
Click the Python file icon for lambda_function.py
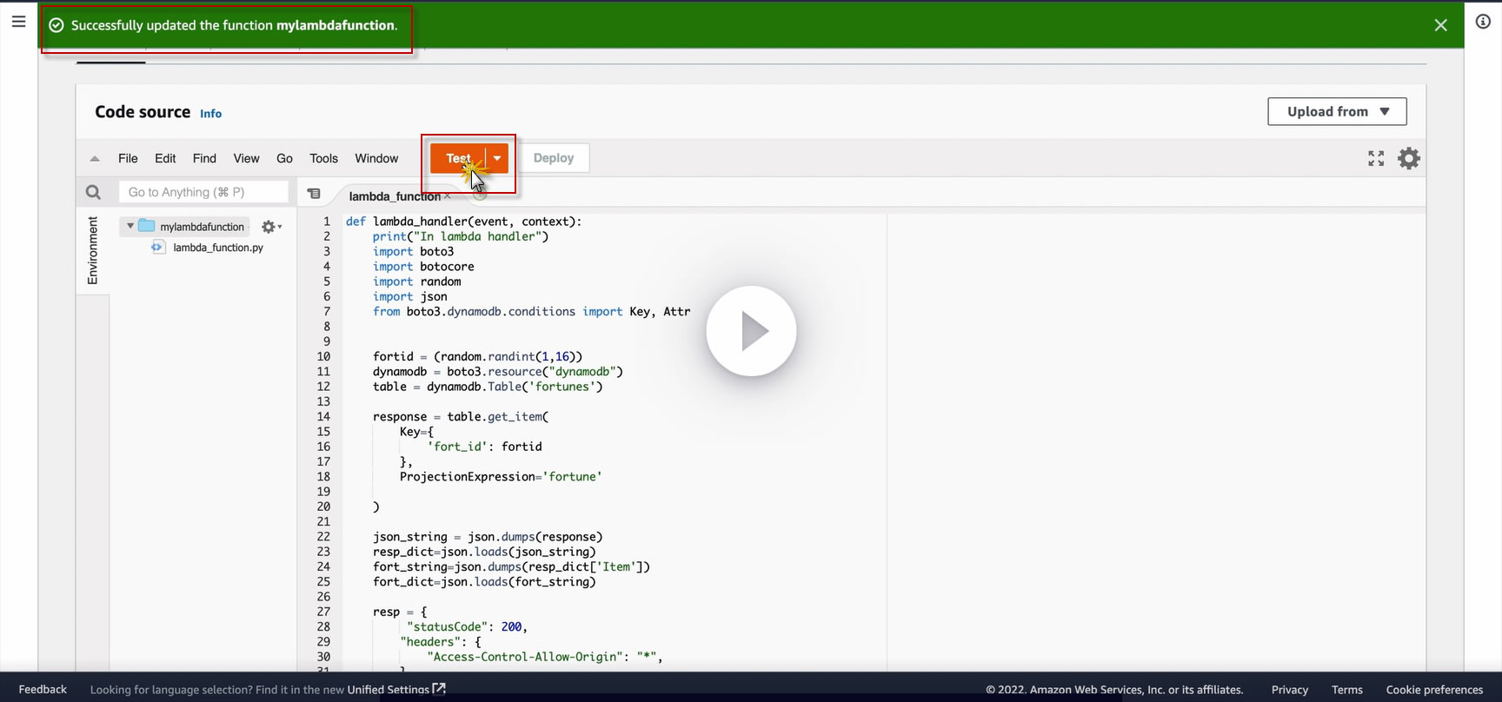[157, 248]
